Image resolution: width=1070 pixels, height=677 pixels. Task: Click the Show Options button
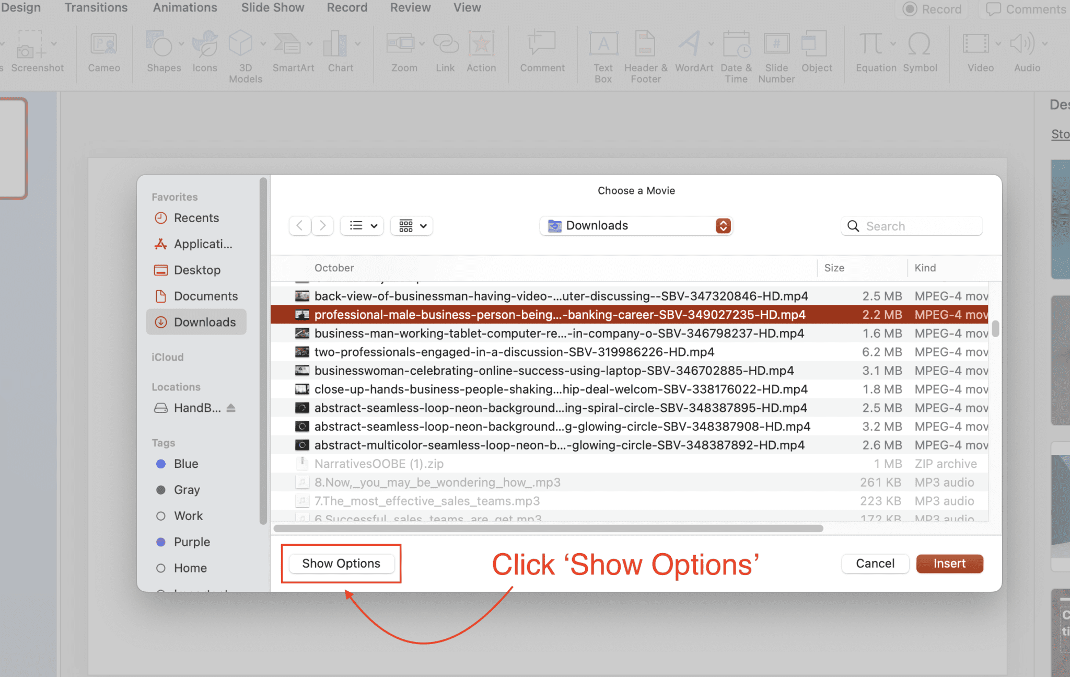click(x=341, y=564)
